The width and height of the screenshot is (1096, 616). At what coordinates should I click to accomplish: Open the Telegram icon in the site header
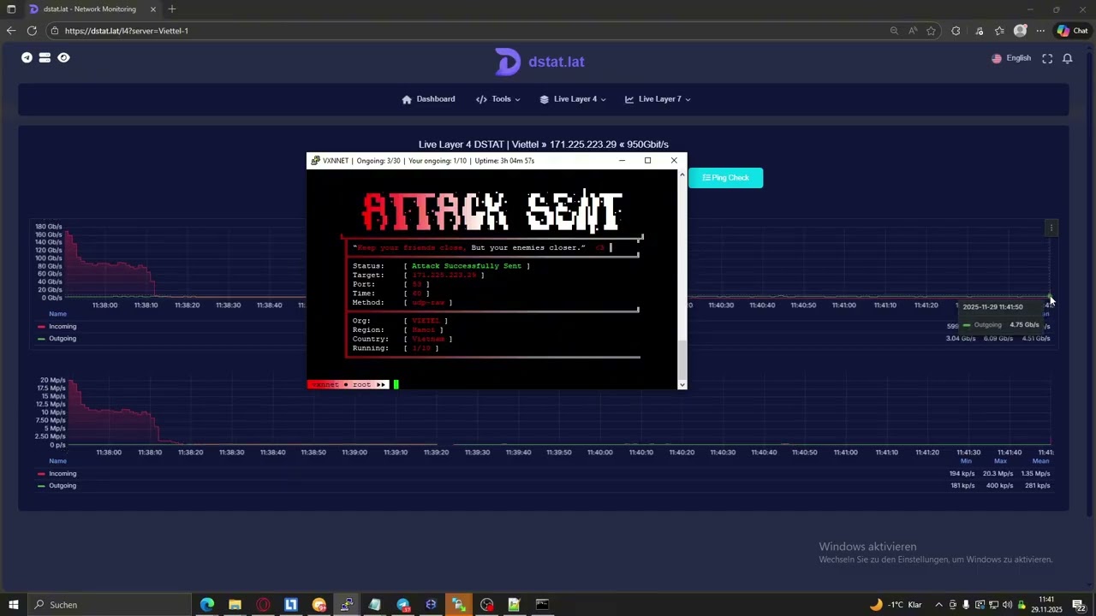pos(27,58)
